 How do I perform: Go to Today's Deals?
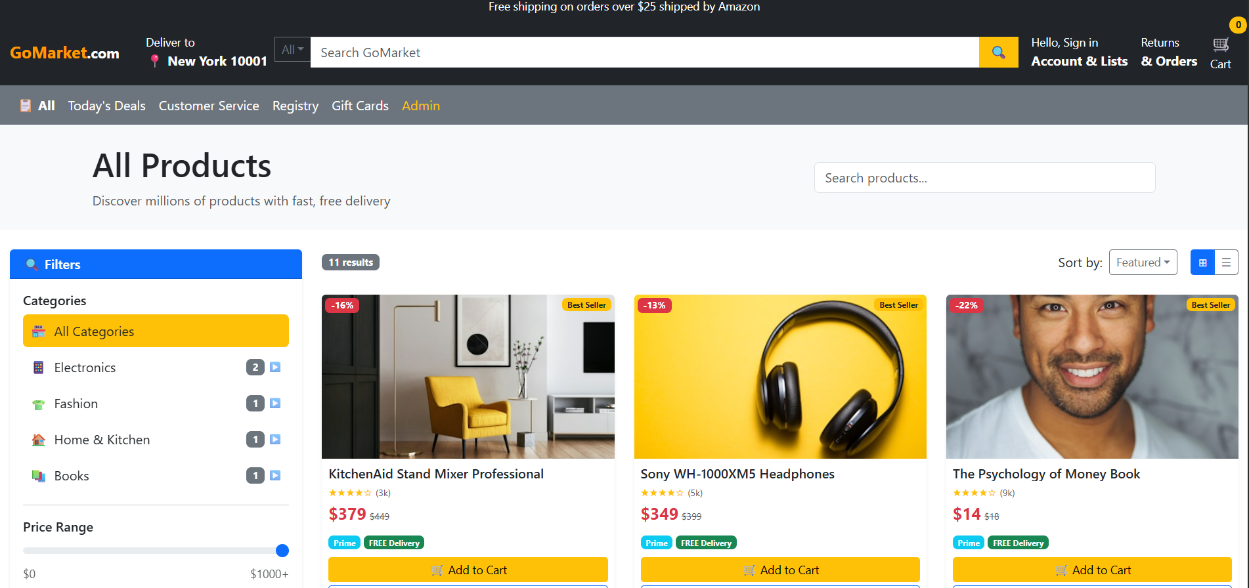[x=107, y=106]
